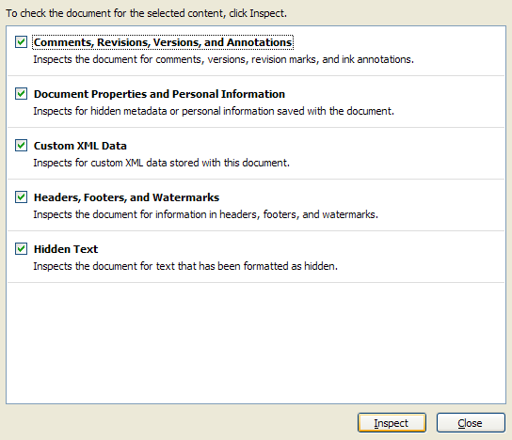The height and width of the screenshot is (440, 512).
Task: Click the Custom XML Data heading
Action: click(x=80, y=146)
